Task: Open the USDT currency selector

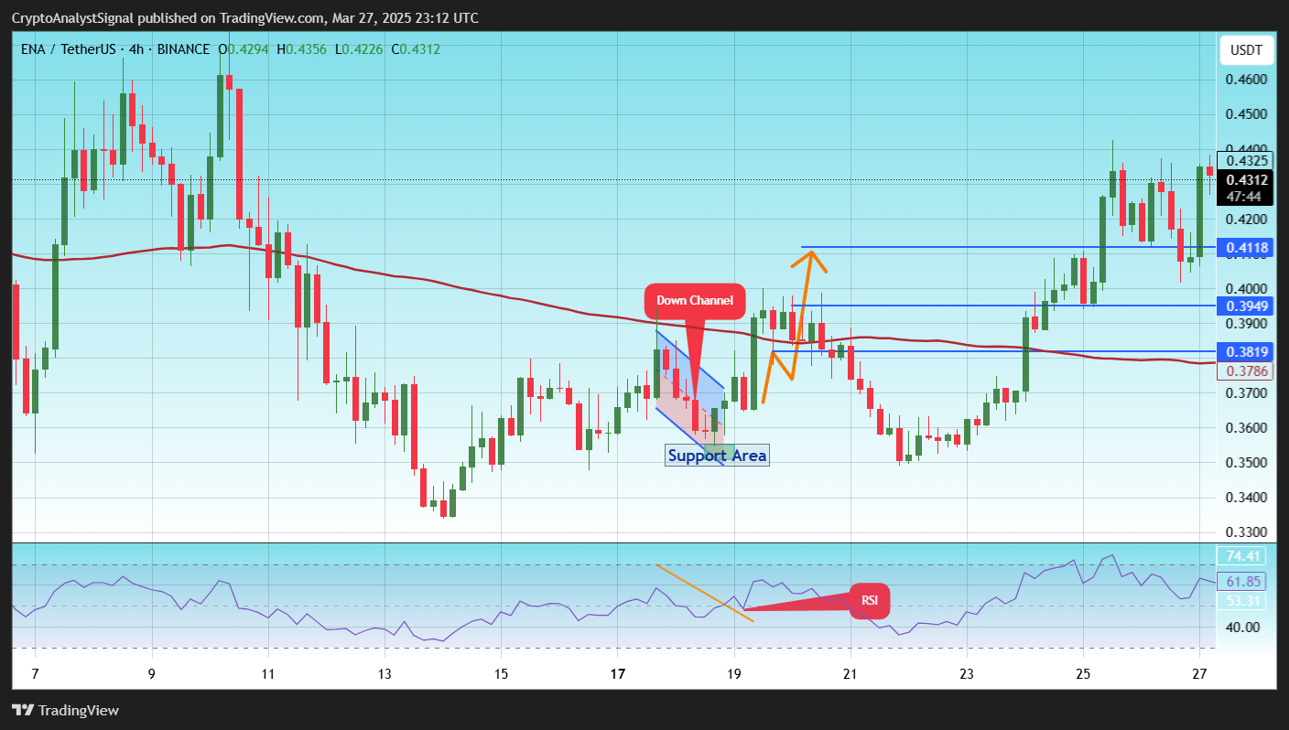Action: 1245,49
